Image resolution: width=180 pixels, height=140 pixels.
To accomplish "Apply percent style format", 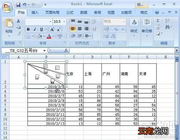I will pos(116,29).
